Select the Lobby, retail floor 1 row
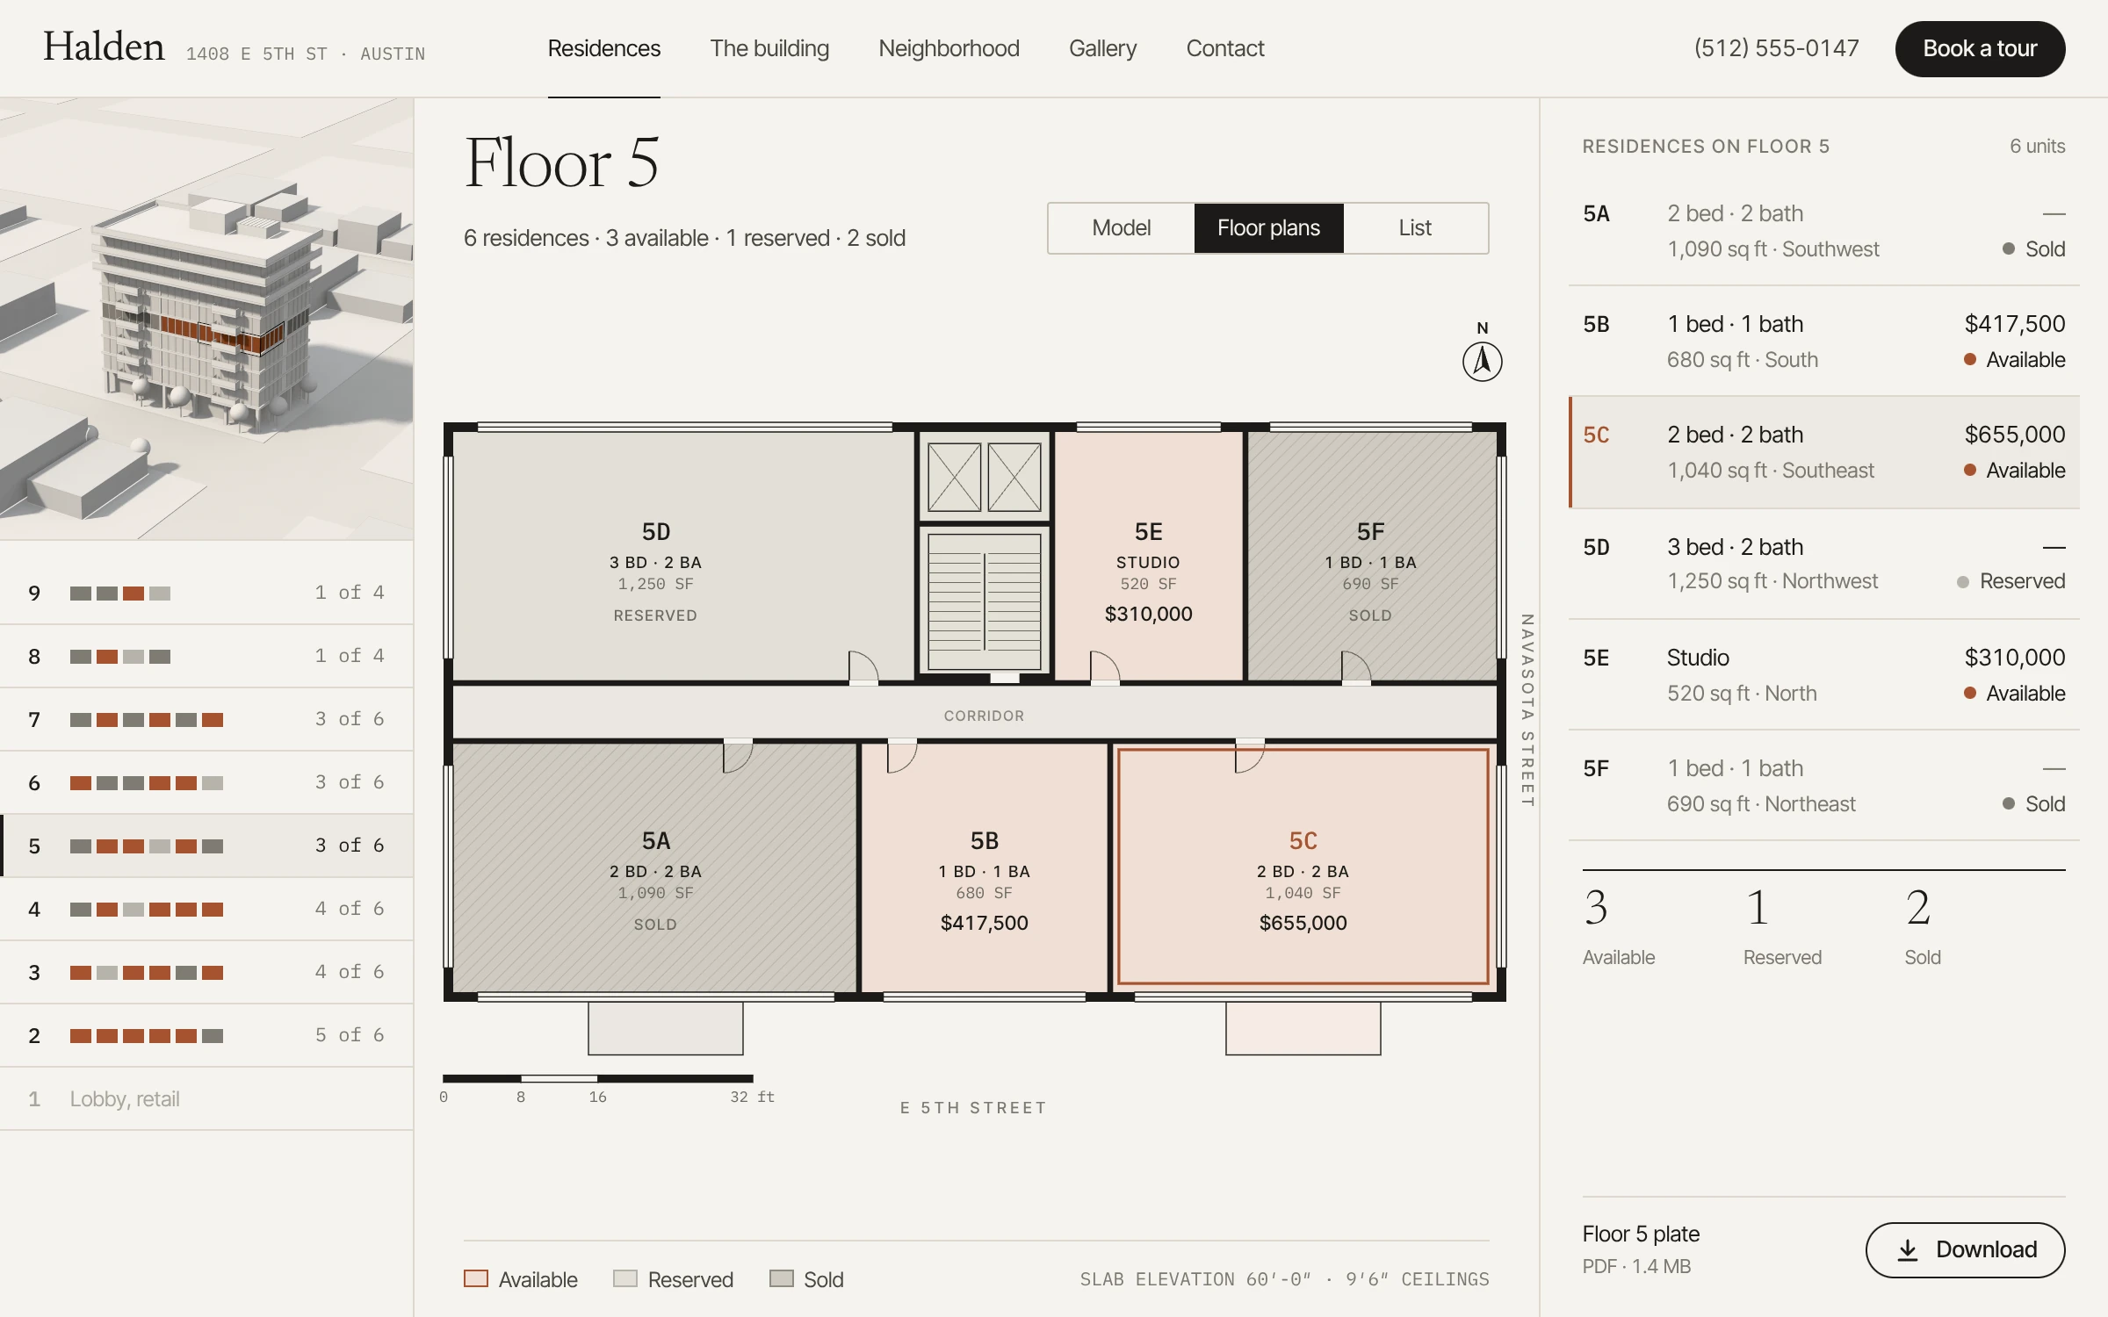2108x1317 pixels. point(206,1098)
